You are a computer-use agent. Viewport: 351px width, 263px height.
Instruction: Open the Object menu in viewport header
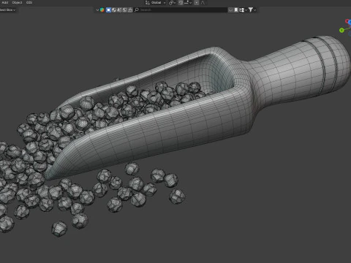tap(17, 2)
